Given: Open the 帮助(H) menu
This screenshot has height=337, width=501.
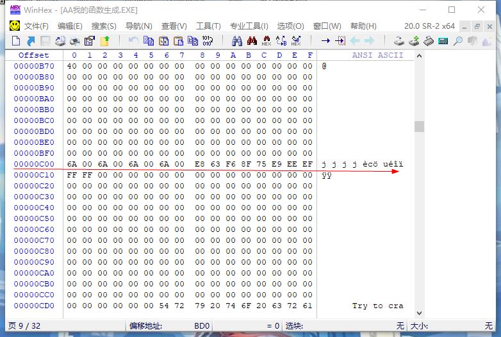Looking at the screenshot, I should click(x=363, y=26).
